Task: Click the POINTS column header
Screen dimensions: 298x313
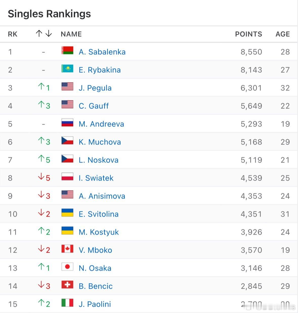Action: pos(248,34)
